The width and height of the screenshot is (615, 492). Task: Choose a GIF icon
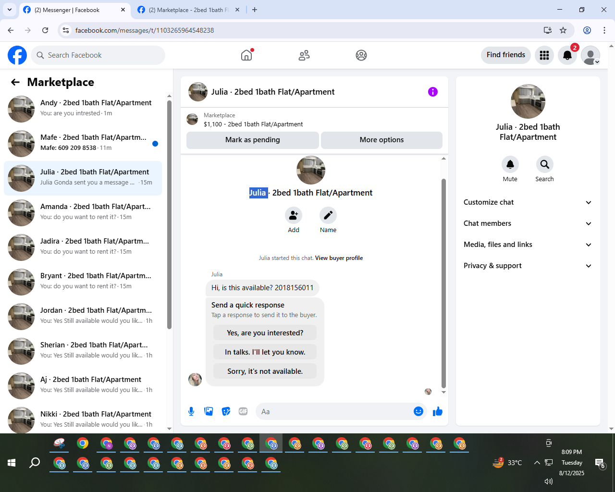(243, 411)
